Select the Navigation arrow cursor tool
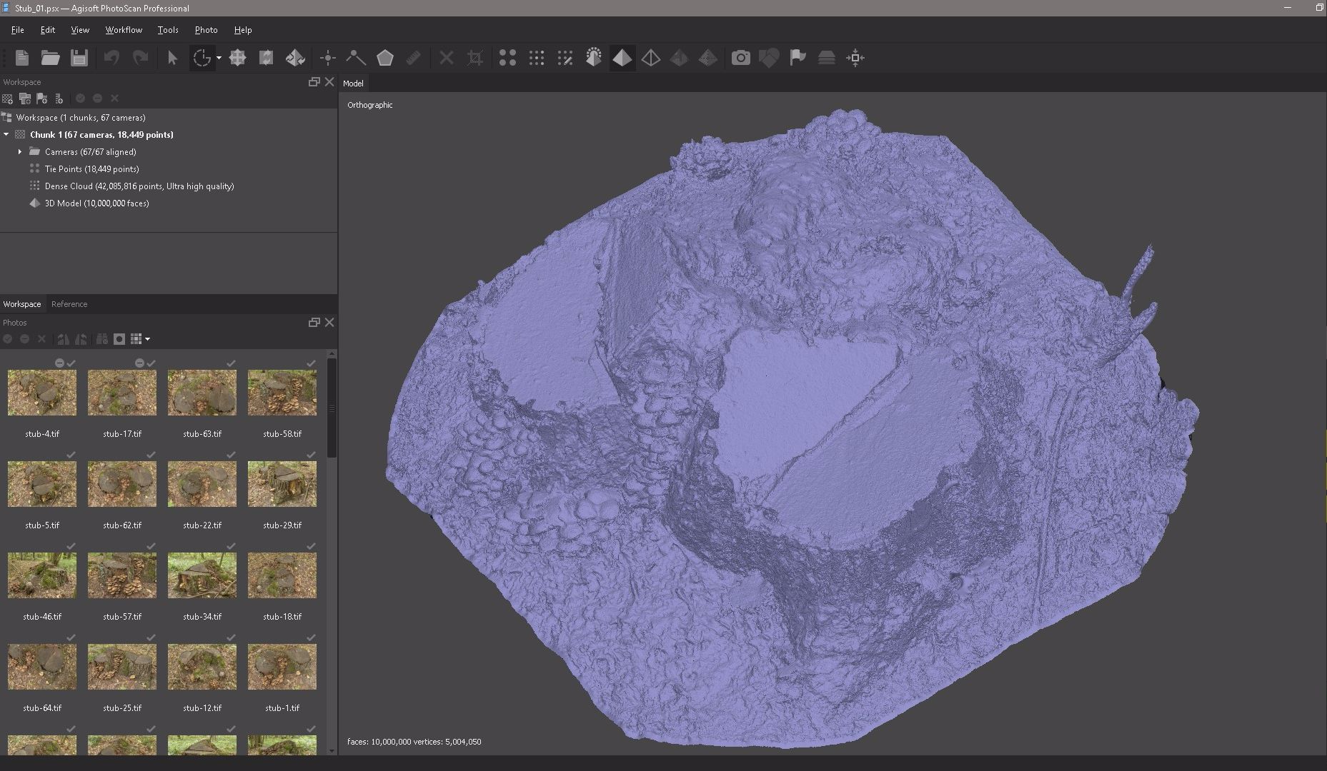The width and height of the screenshot is (1327, 771). (x=172, y=58)
